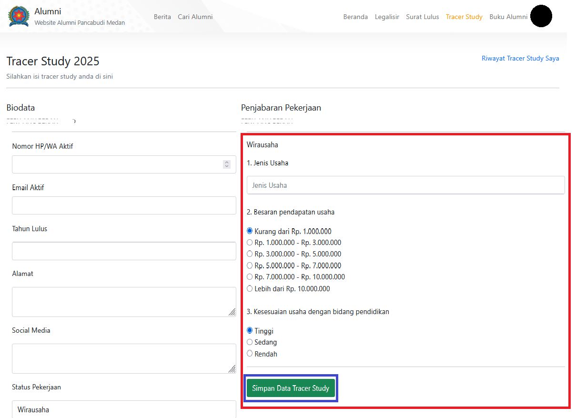Open Buku Alumni in navigation

point(508,17)
